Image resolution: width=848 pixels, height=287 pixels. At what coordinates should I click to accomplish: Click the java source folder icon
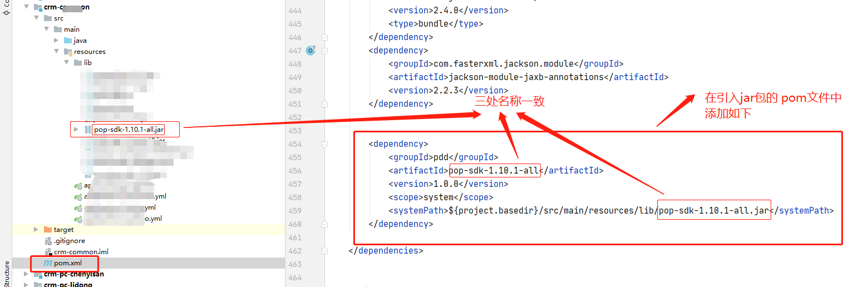coord(67,41)
